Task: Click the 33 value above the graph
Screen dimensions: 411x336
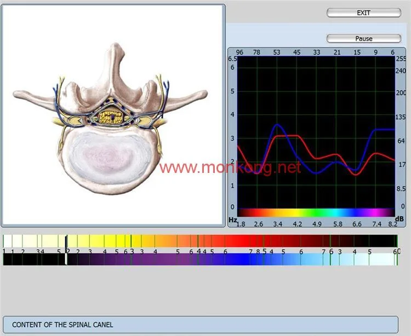Action: pyautogui.click(x=317, y=53)
